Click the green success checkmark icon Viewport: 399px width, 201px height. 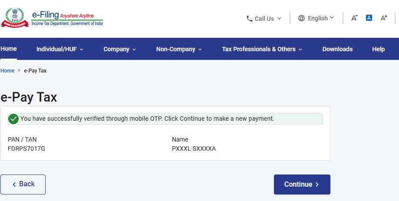pos(14,119)
